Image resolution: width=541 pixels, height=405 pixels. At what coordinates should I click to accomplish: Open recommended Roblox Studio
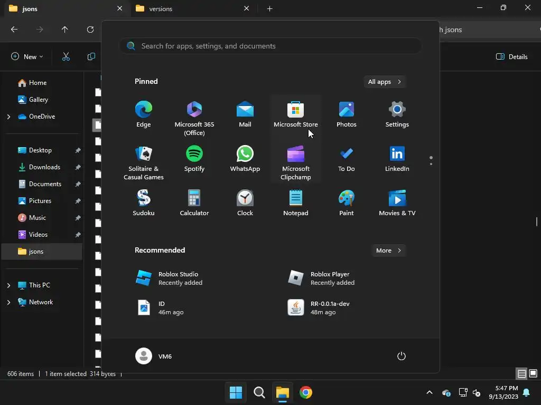(x=169, y=278)
